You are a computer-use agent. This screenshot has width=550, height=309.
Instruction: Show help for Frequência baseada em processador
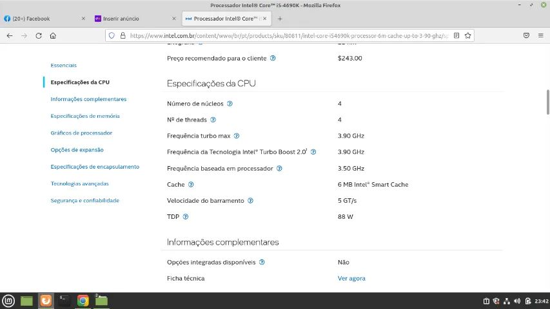click(279, 169)
